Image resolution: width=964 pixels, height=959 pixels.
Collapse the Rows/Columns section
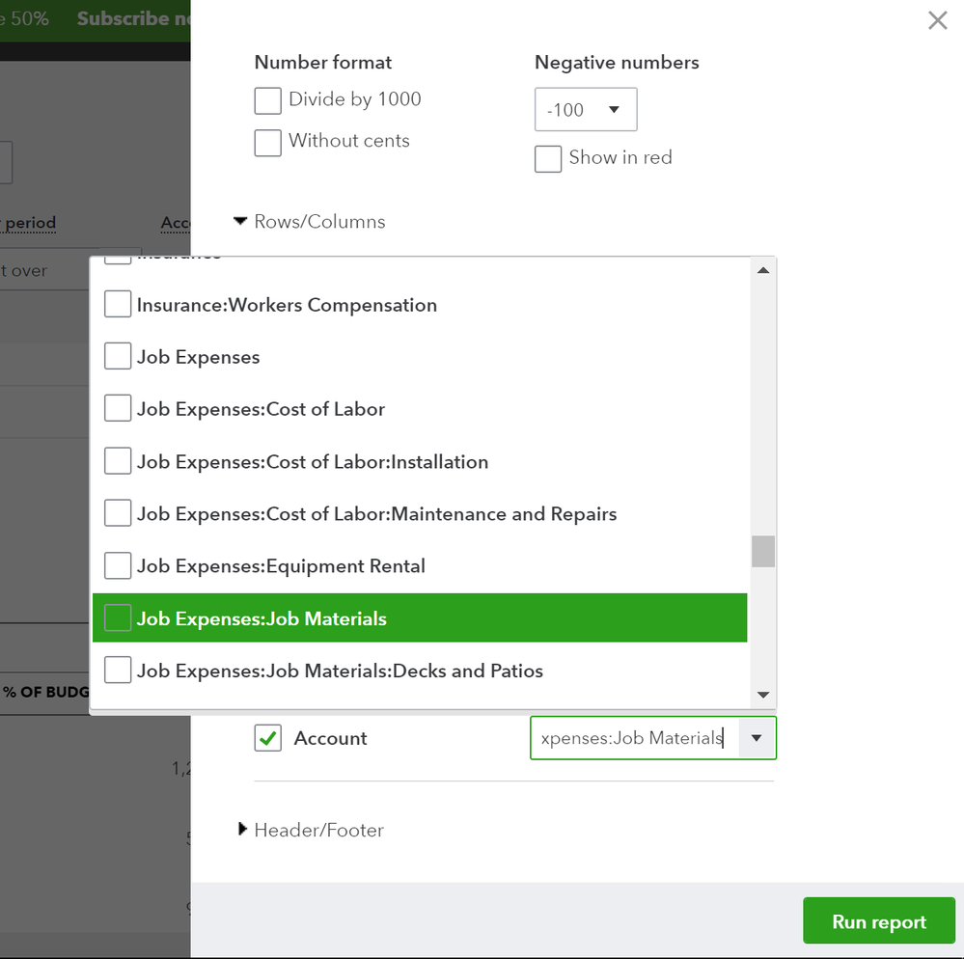point(241,222)
